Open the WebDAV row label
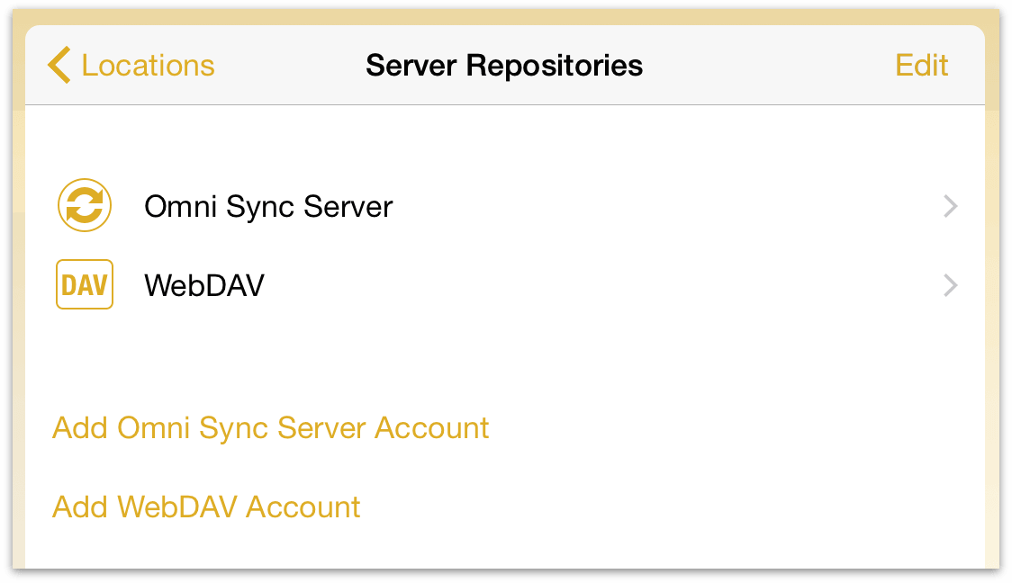 pos(204,285)
